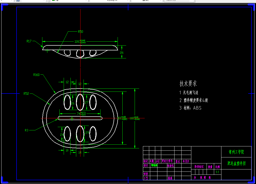The width and height of the screenshot is (256, 184).
Task: Select the 重量 label
Action: 210,167
